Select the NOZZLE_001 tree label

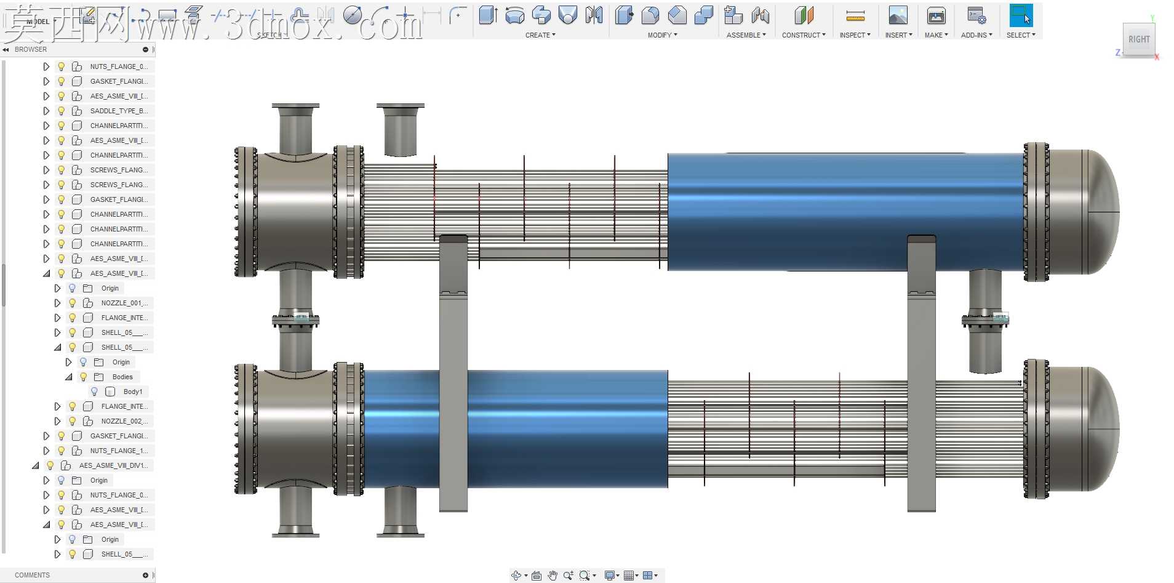coord(124,303)
